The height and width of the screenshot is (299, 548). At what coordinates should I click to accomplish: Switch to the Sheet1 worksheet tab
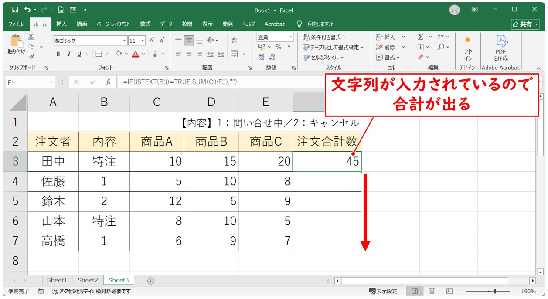click(57, 280)
